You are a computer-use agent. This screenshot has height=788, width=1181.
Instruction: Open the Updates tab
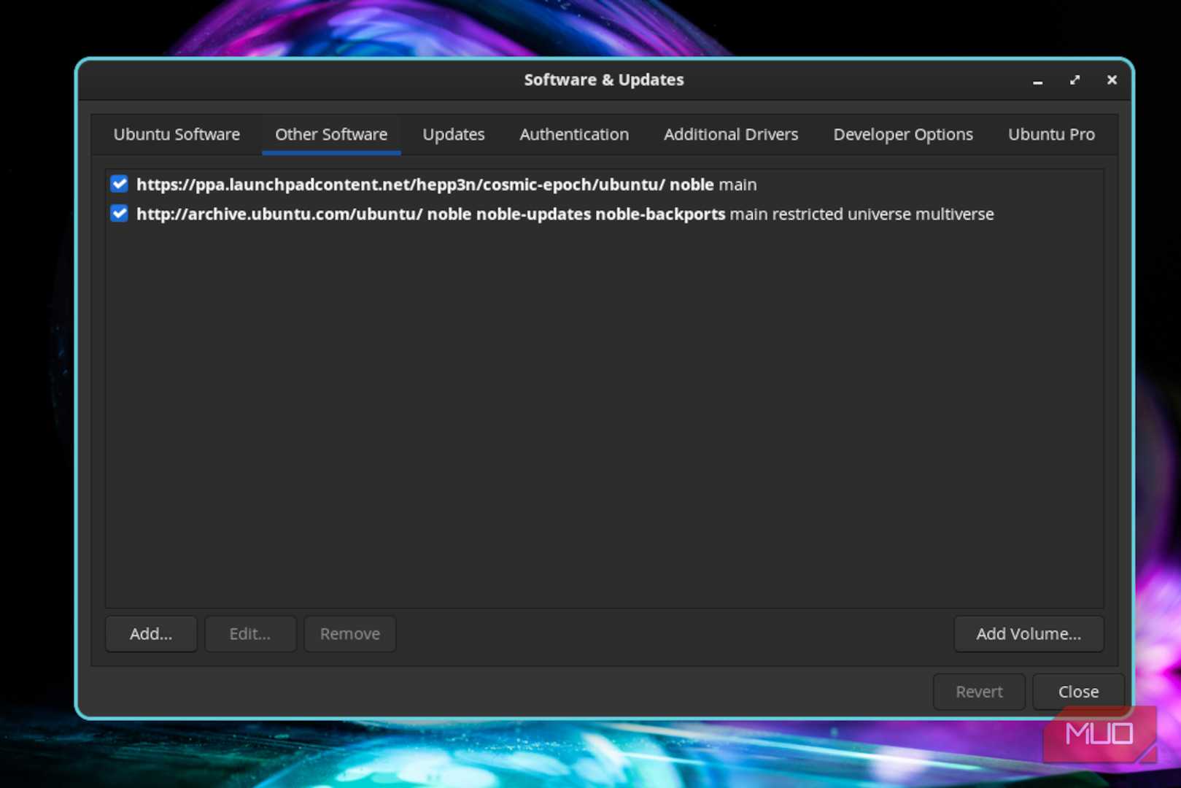coord(454,134)
